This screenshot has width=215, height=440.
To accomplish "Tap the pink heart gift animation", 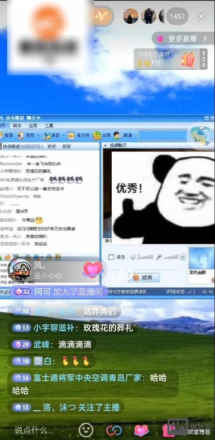I will [x=93, y=270].
